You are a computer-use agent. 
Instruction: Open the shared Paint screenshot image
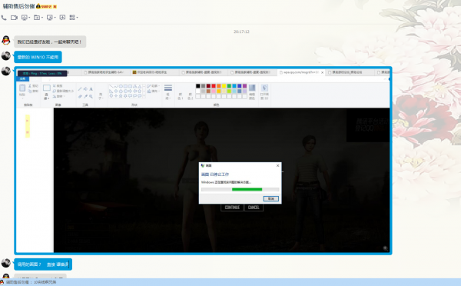click(203, 161)
